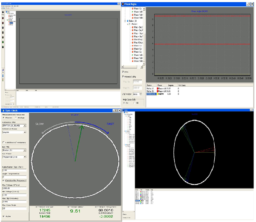Open the Reference PMU dropdown
The height and width of the screenshot is (222, 256).
click(x=25, y=126)
